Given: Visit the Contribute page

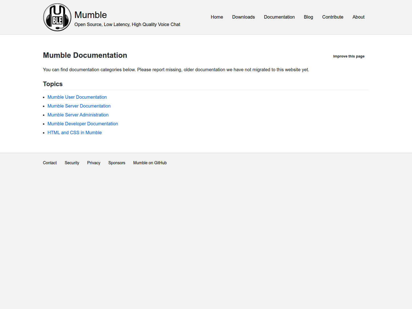Looking at the screenshot, I should [333, 17].
